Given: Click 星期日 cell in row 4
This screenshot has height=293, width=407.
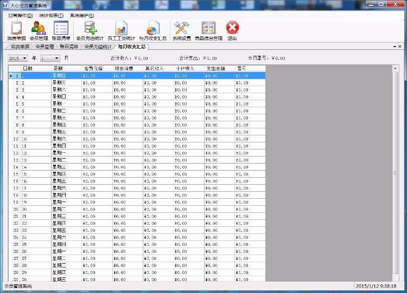Looking at the screenshot, I should [67, 97].
